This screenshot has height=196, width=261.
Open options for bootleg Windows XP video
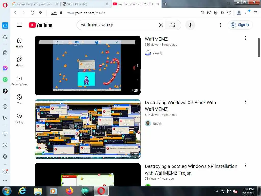pyautogui.click(x=246, y=165)
